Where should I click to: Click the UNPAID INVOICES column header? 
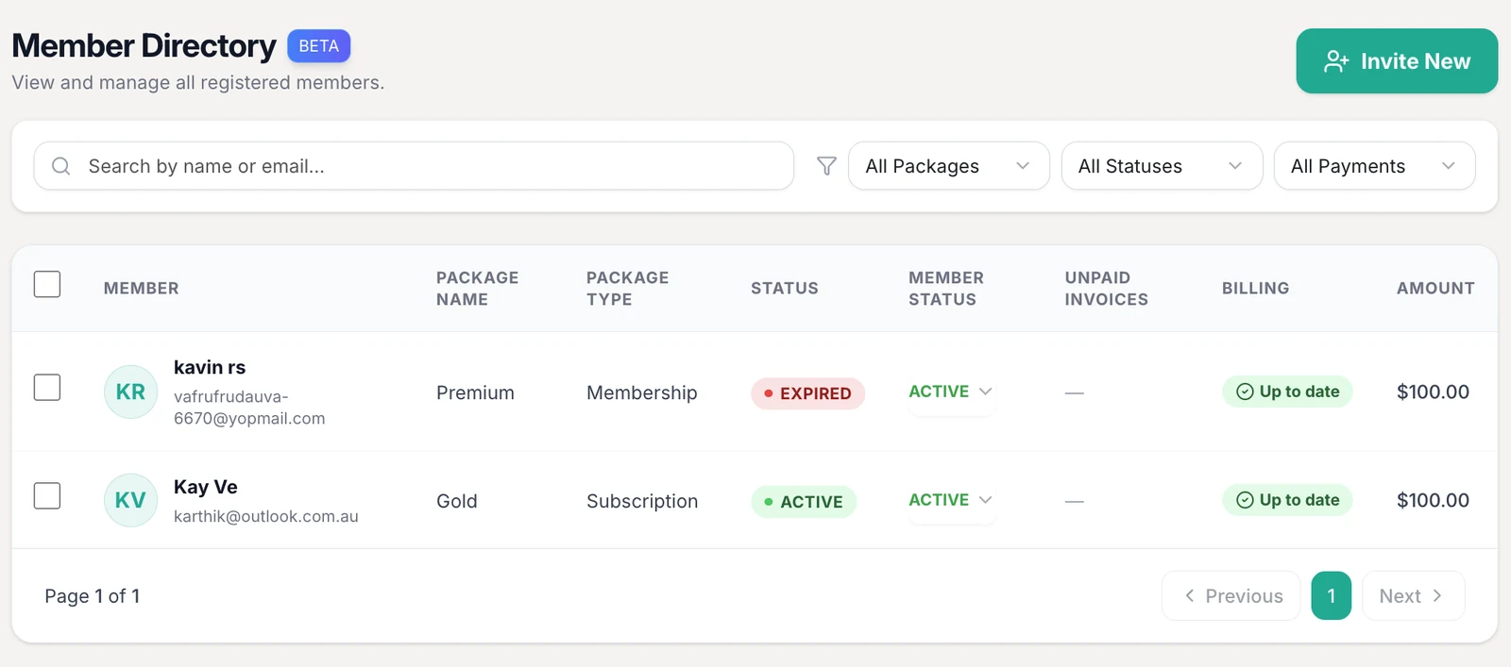[x=1107, y=289]
